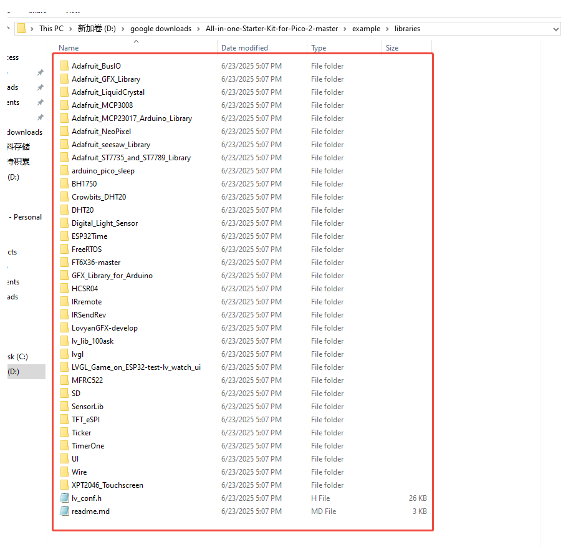Click the MFRC522 folder icon
Viewport: 581px width, 547px height.
click(x=64, y=380)
